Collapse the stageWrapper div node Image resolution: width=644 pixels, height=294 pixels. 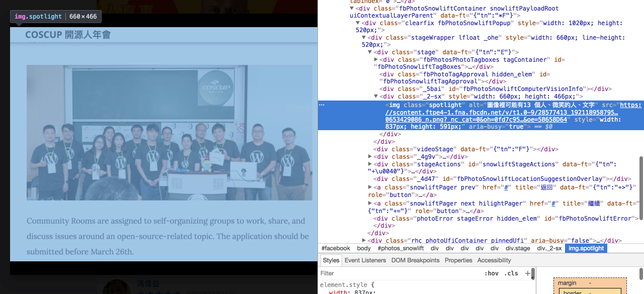[364, 38]
